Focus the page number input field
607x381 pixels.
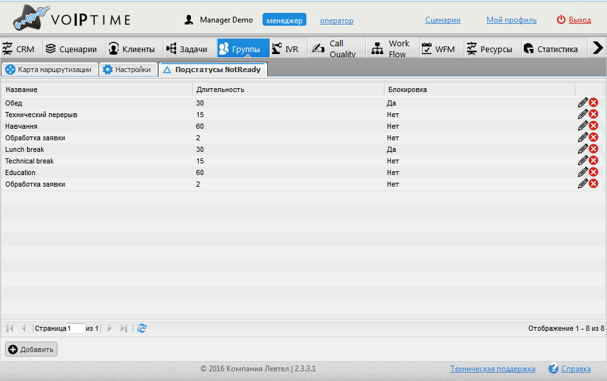tap(76, 328)
